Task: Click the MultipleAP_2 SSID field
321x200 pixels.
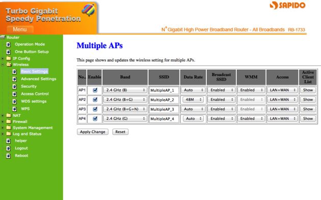Action: tap(164, 99)
